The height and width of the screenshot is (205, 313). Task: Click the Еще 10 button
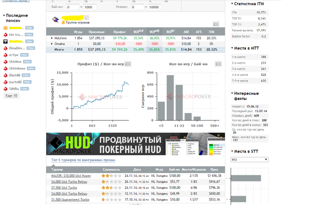(11, 96)
